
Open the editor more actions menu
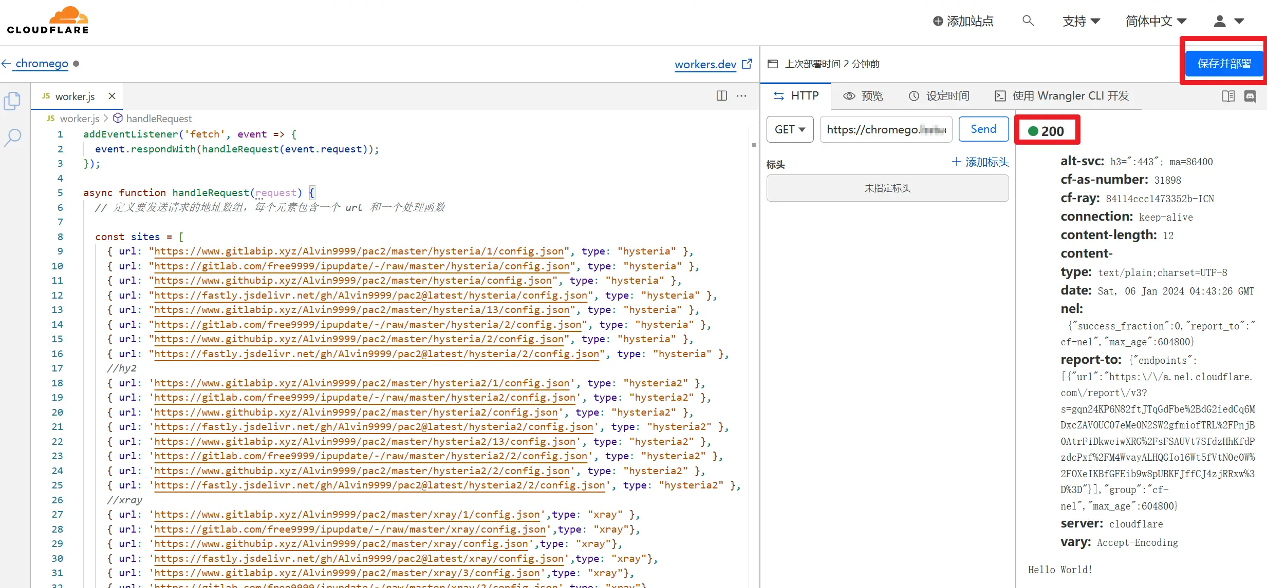pyautogui.click(x=741, y=96)
